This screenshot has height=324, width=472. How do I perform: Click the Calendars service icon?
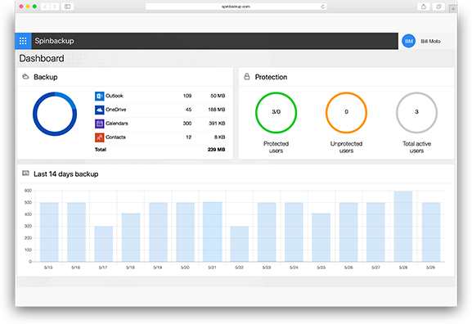coord(99,124)
